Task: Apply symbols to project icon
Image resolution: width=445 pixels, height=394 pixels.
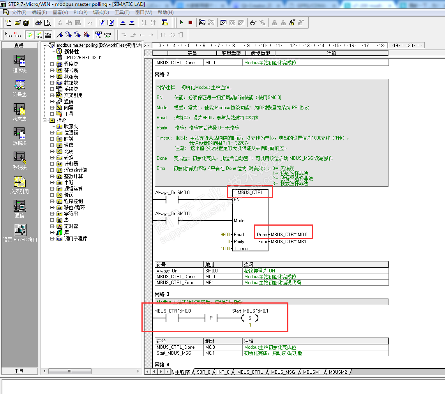Action: [99, 35]
